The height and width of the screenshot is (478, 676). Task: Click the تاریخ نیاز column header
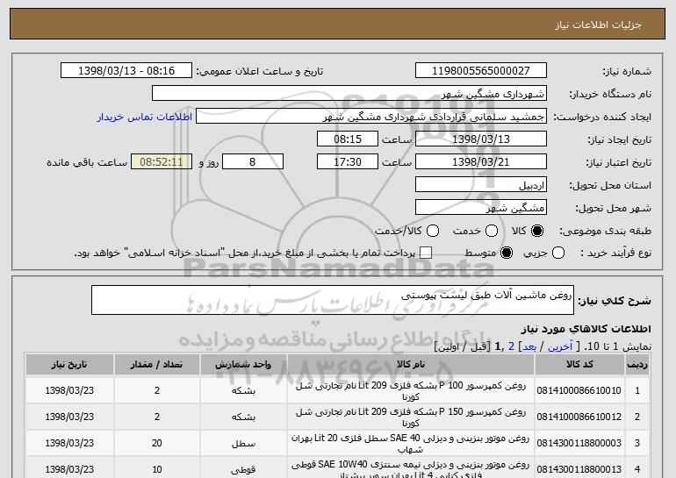pyautogui.click(x=69, y=364)
